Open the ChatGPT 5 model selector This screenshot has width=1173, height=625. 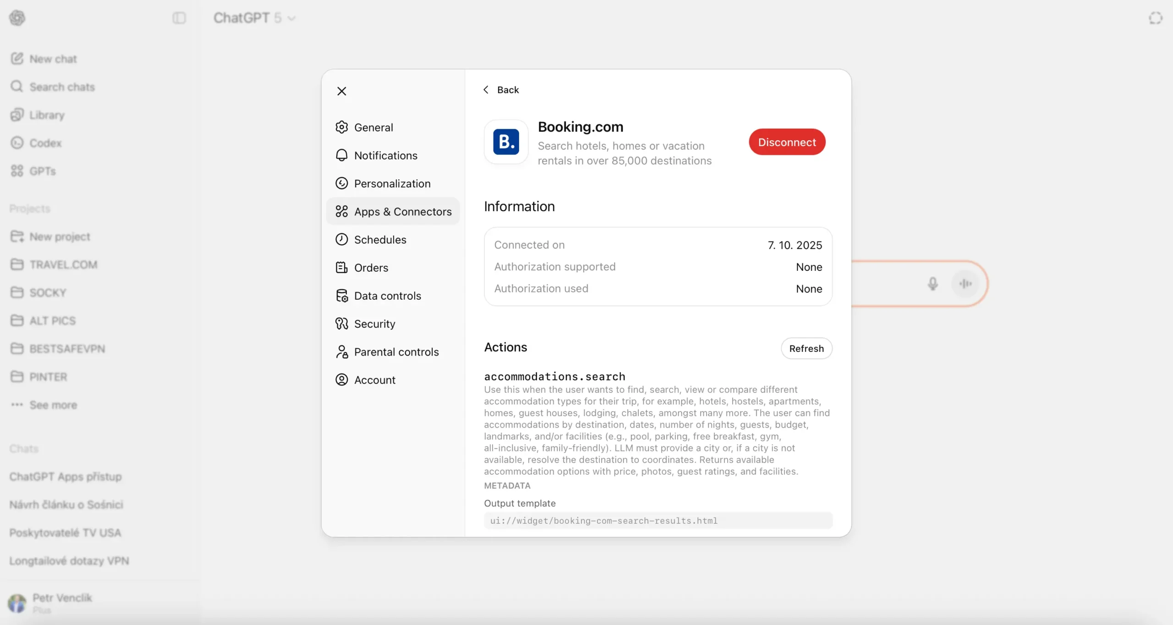point(255,18)
